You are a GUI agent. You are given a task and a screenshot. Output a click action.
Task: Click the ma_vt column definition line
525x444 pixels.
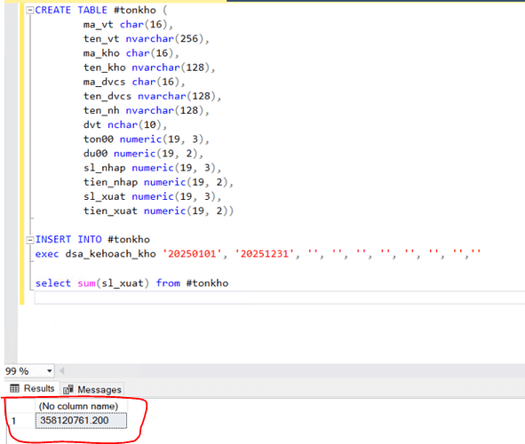coord(128,25)
